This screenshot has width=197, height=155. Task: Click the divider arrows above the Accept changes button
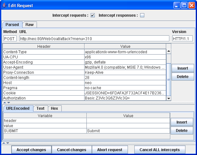[x=4, y=143]
